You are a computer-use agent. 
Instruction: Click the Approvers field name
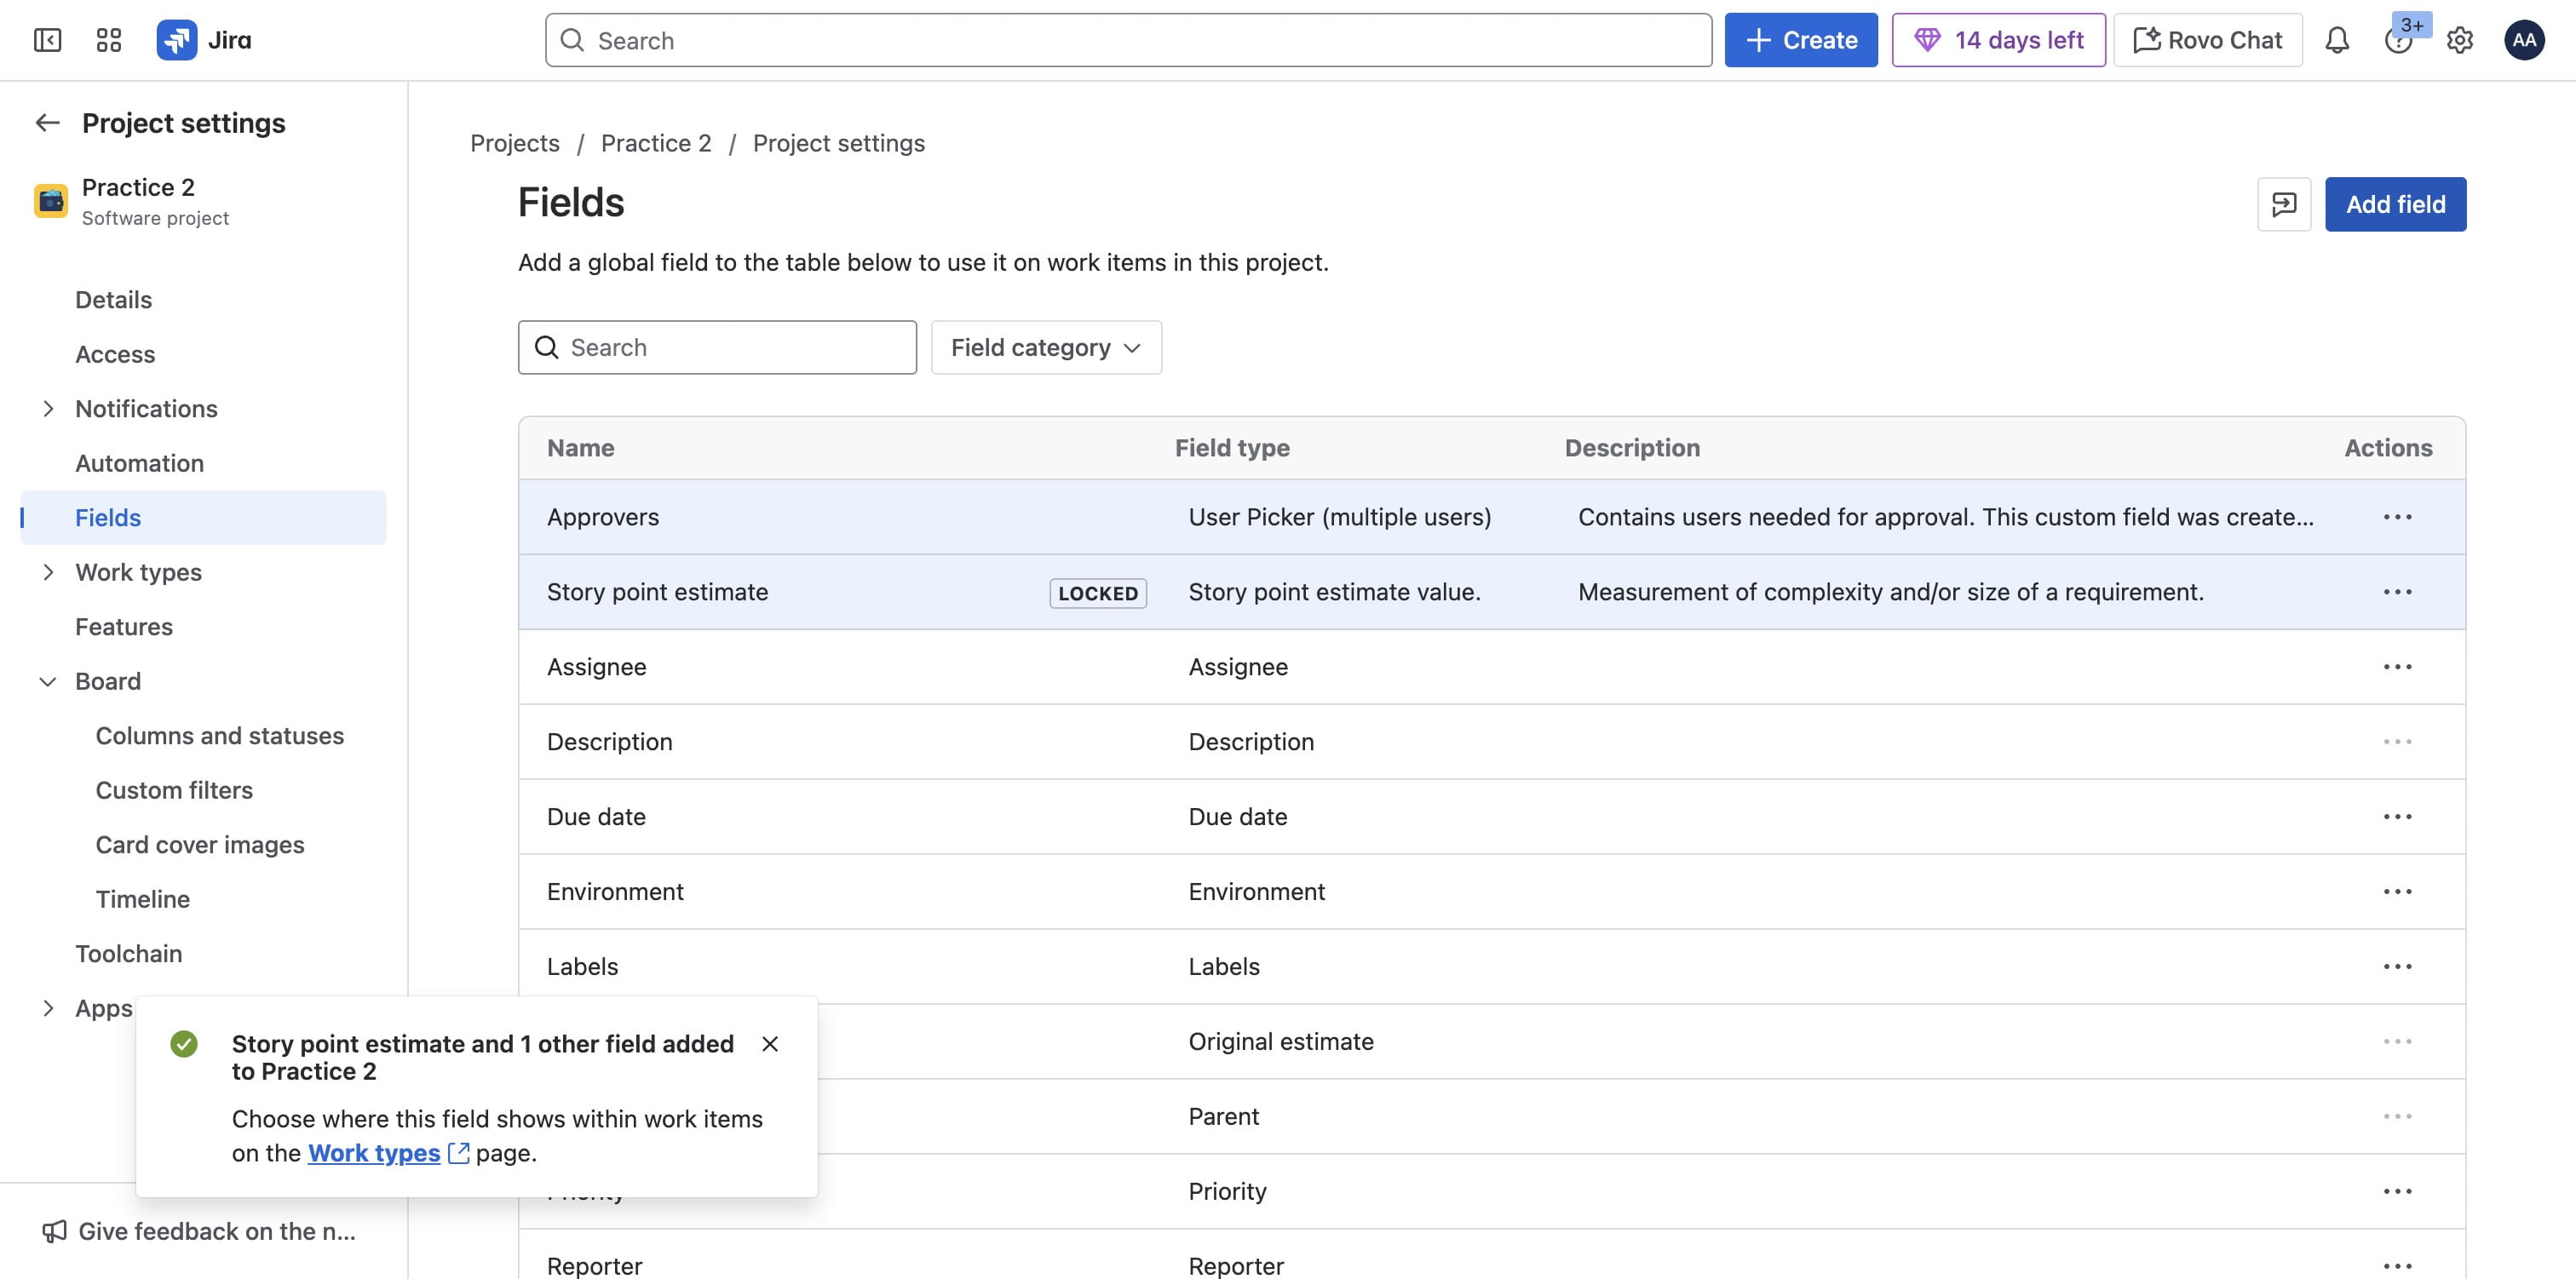click(x=603, y=517)
